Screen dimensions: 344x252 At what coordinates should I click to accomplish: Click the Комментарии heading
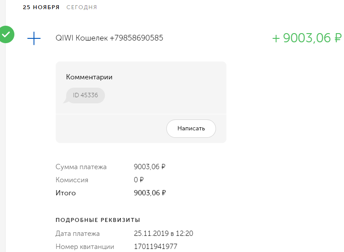89,77
